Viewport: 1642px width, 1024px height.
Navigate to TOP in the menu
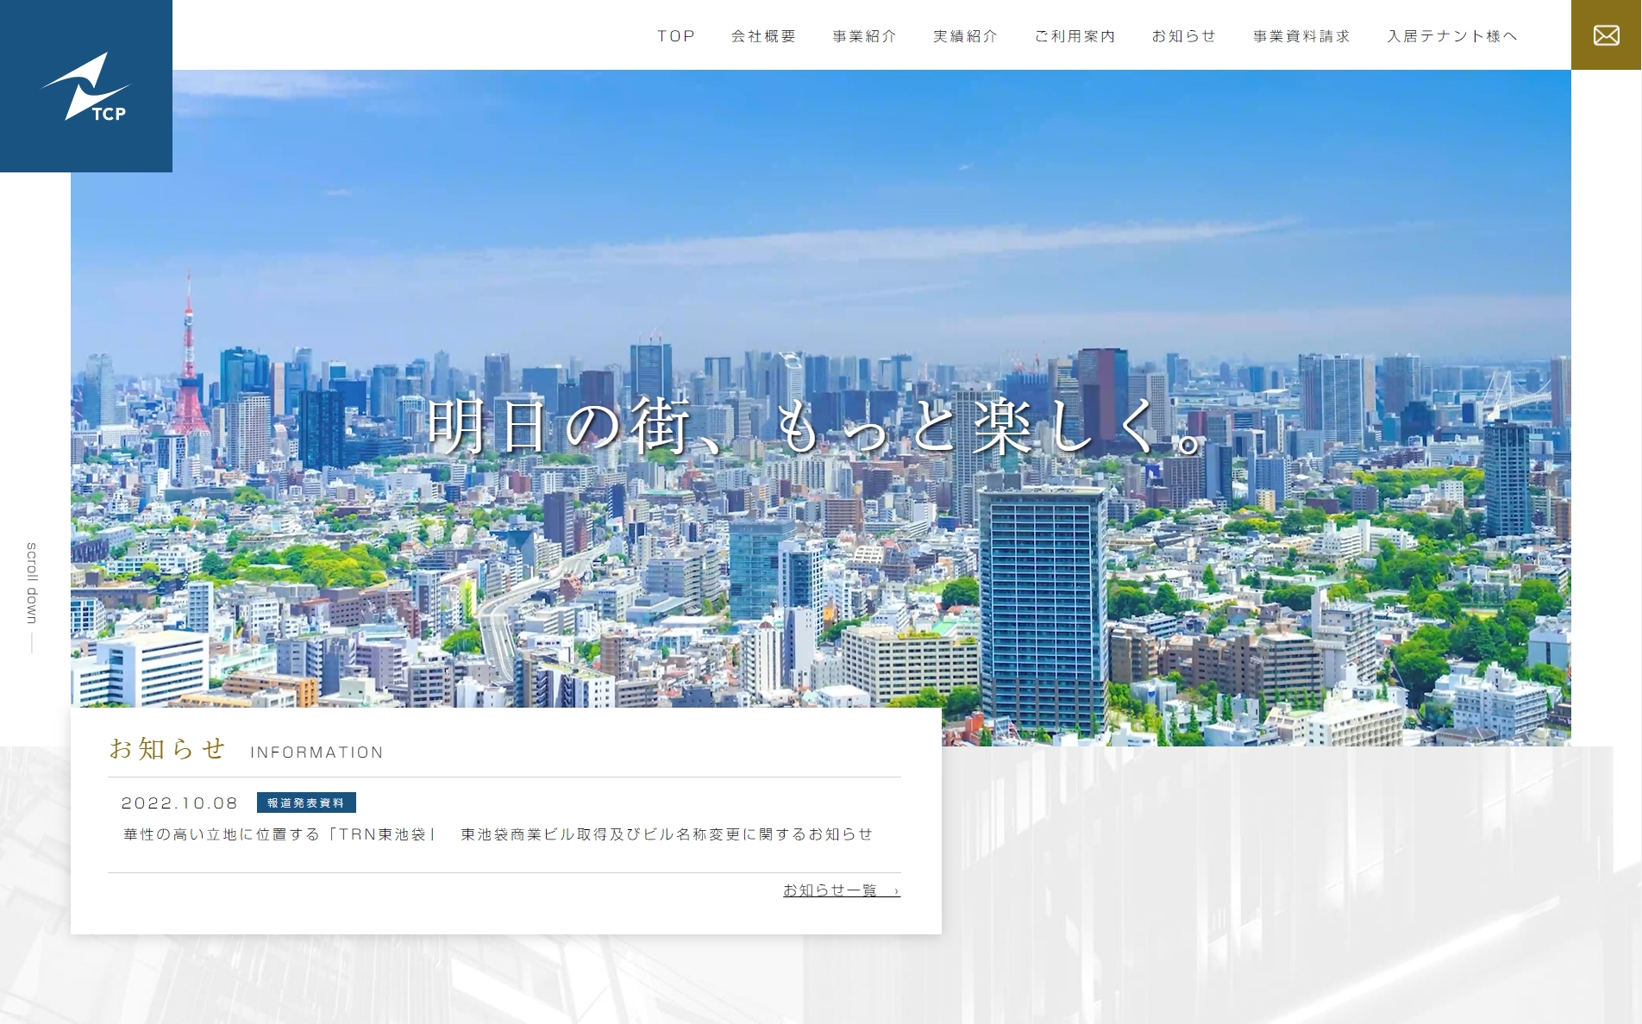click(x=674, y=35)
